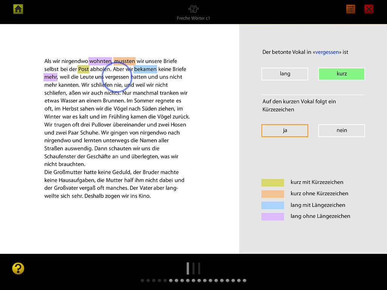The image size is (387, 290).
Task: Click purple 'lang ohne Längezeichen' swatch
Action: [x=272, y=217]
